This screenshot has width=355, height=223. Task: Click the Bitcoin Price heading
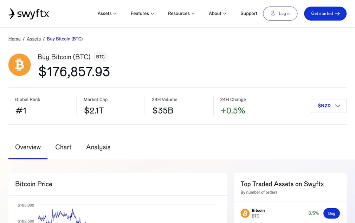pos(34,184)
